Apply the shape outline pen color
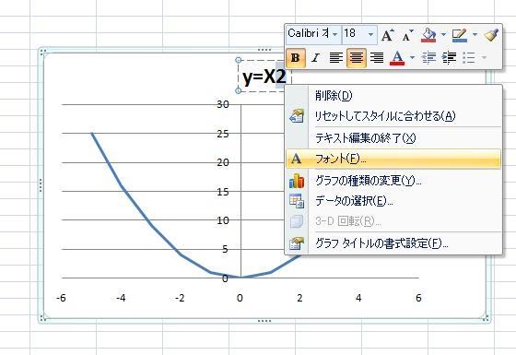This screenshot has width=516, height=355. 460,35
